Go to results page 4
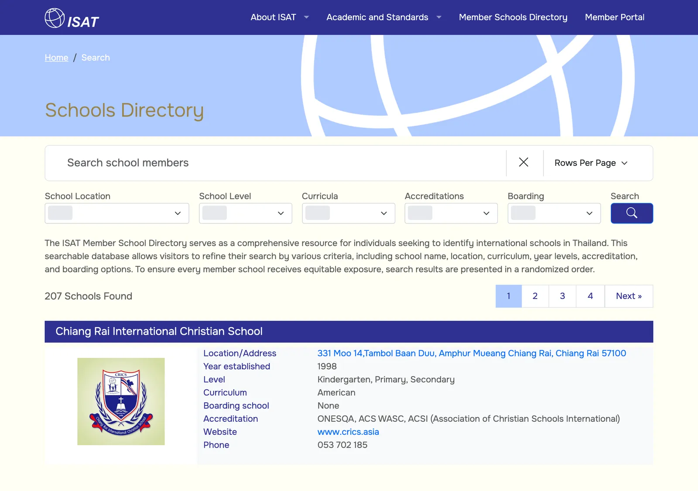Image resolution: width=698 pixels, height=491 pixels. 590,296
